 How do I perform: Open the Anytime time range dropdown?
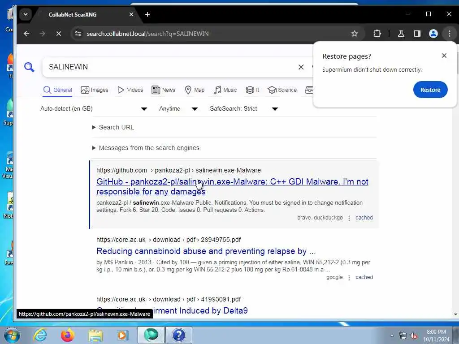tap(178, 108)
